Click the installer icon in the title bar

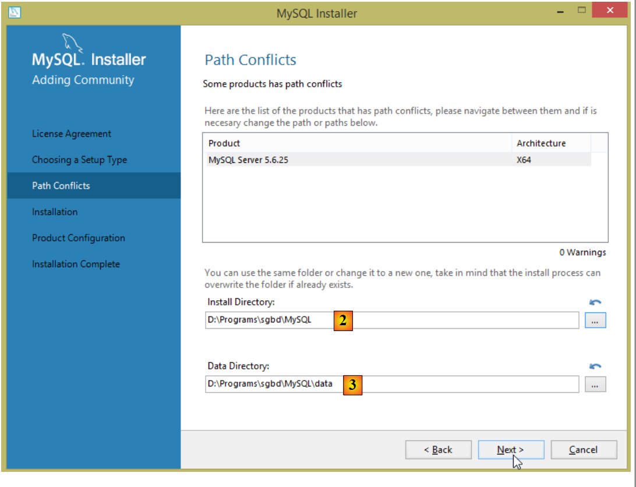(x=15, y=12)
